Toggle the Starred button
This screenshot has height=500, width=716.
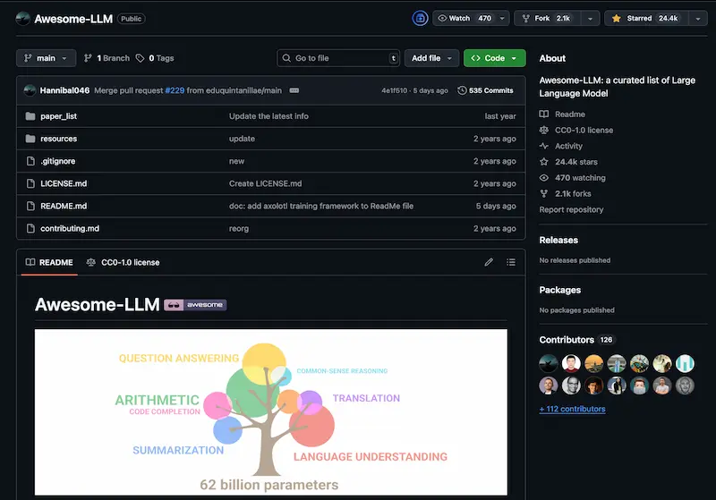pos(646,18)
